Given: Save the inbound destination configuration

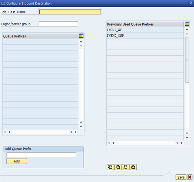Looking at the screenshot, I should tap(181, 177).
